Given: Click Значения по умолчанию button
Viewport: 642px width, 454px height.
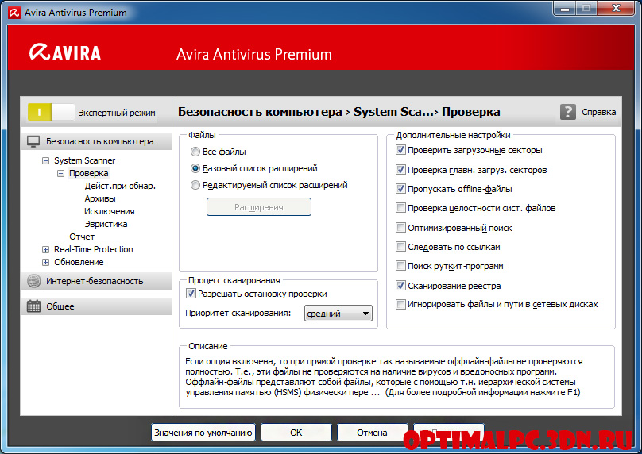Looking at the screenshot, I should tap(203, 433).
